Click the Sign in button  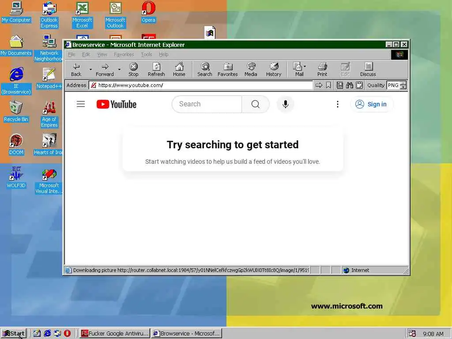click(x=371, y=104)
